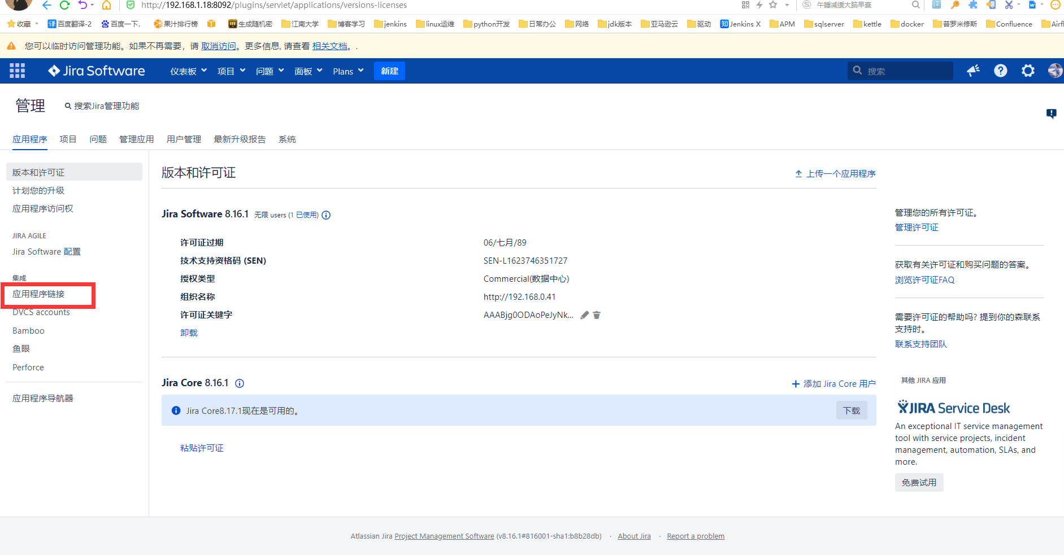Click the warning triangle icon in banner
This screenshot has height=555, width=1064.
(11, 46)
